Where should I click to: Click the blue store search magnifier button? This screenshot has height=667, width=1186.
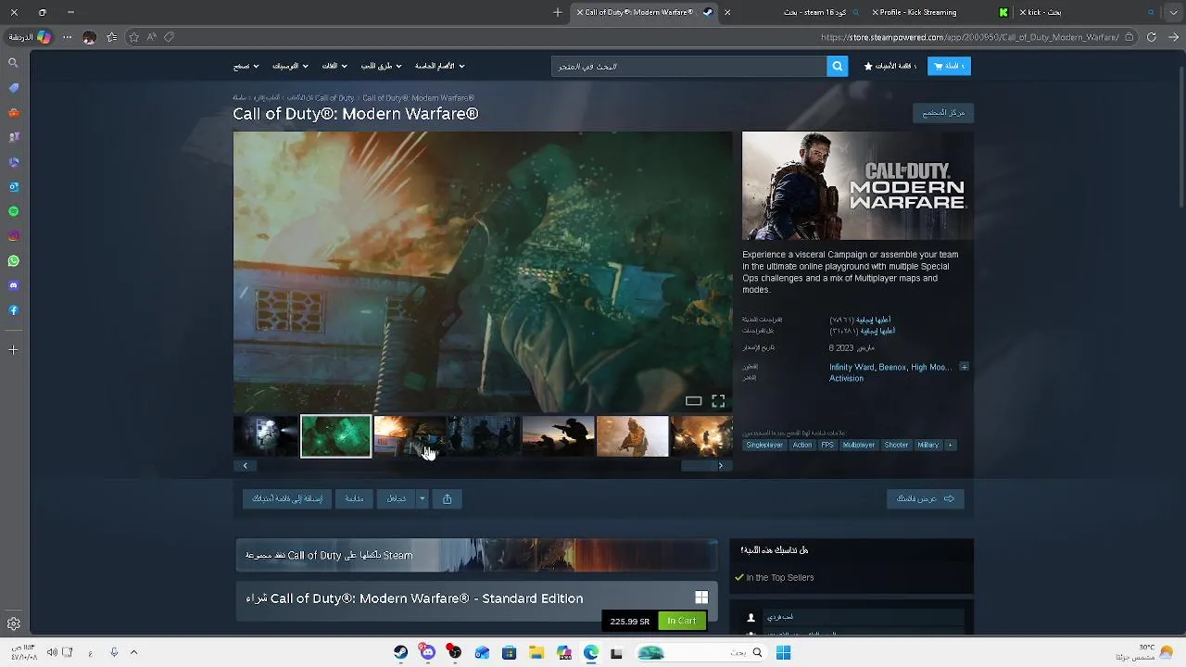837,66
